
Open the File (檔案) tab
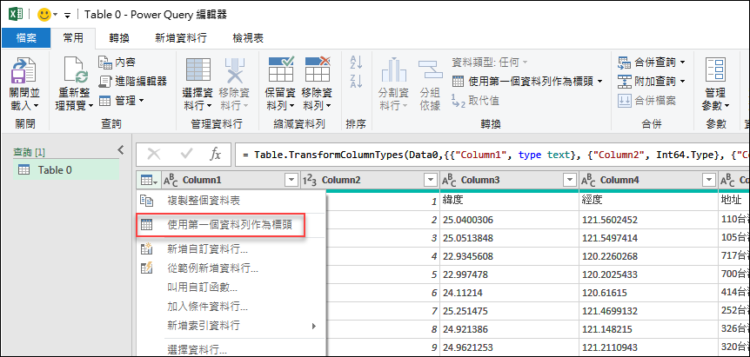pos(26,38)
